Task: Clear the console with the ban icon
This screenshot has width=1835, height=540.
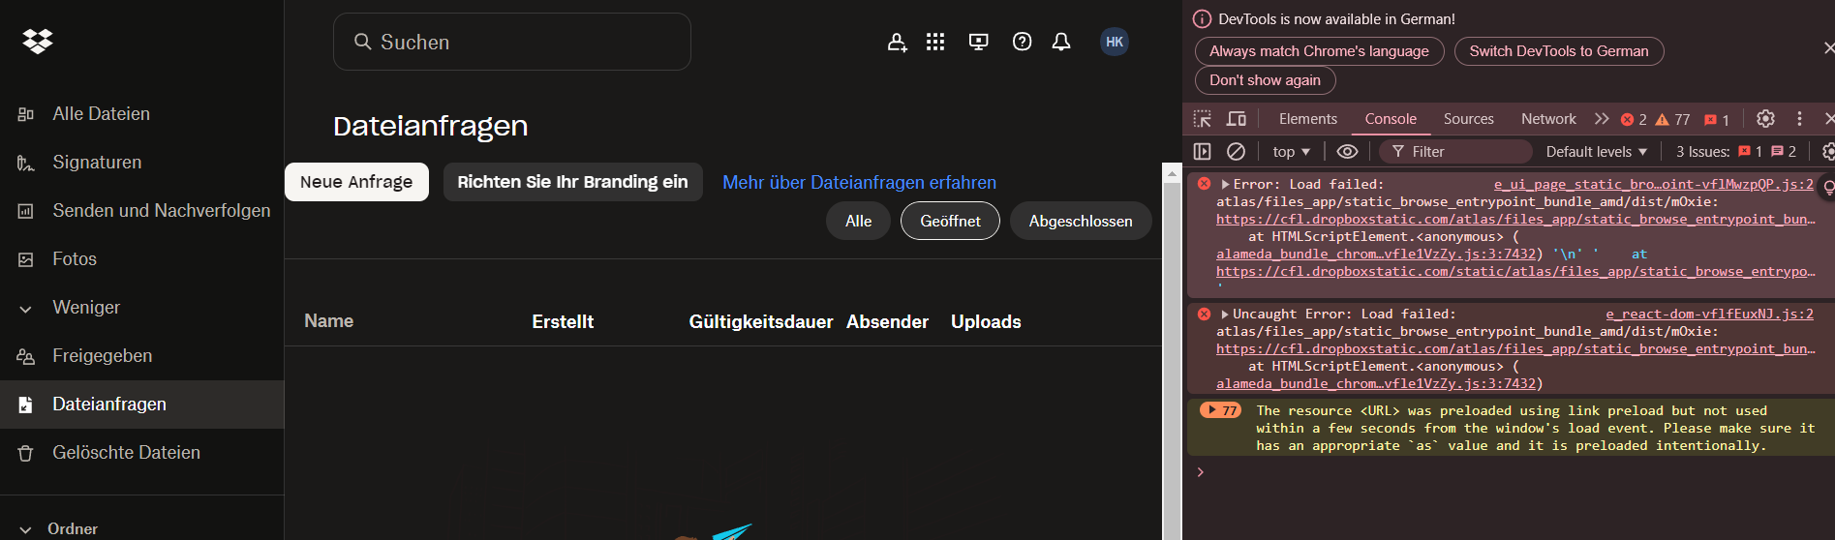Action: (1236, 151)
